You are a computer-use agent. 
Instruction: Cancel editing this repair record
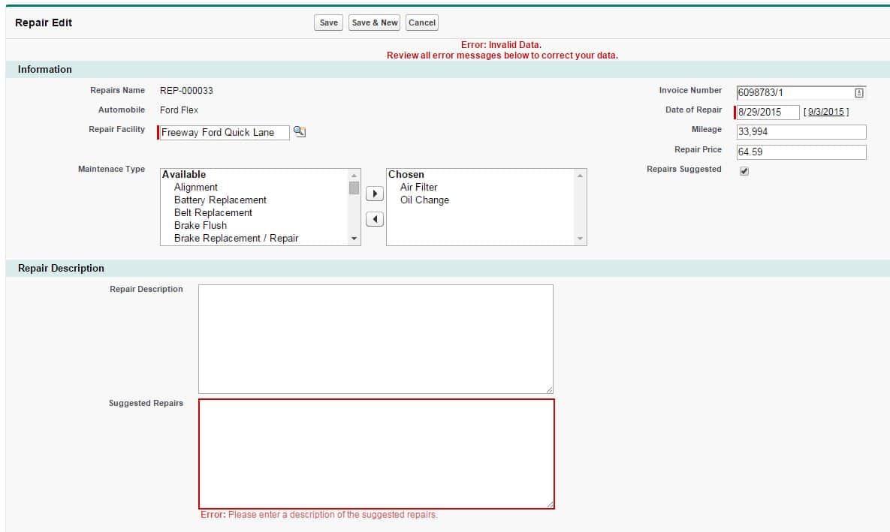[x=421, y=23]
